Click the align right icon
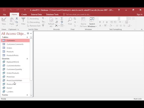This screenshot has width=144, height=108. click(x=124, y=25)
